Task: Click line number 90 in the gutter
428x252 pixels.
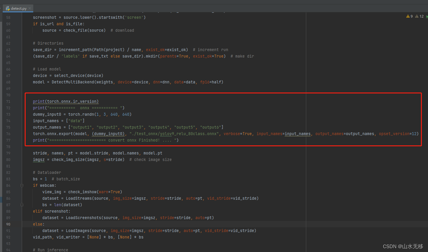Action: (8, 224)
